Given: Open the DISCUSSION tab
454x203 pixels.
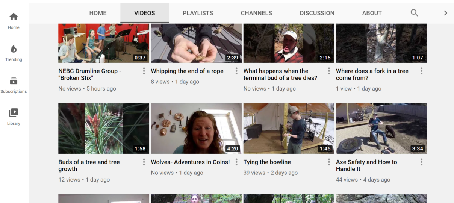Looking at the screenshot, I should 317,13.
